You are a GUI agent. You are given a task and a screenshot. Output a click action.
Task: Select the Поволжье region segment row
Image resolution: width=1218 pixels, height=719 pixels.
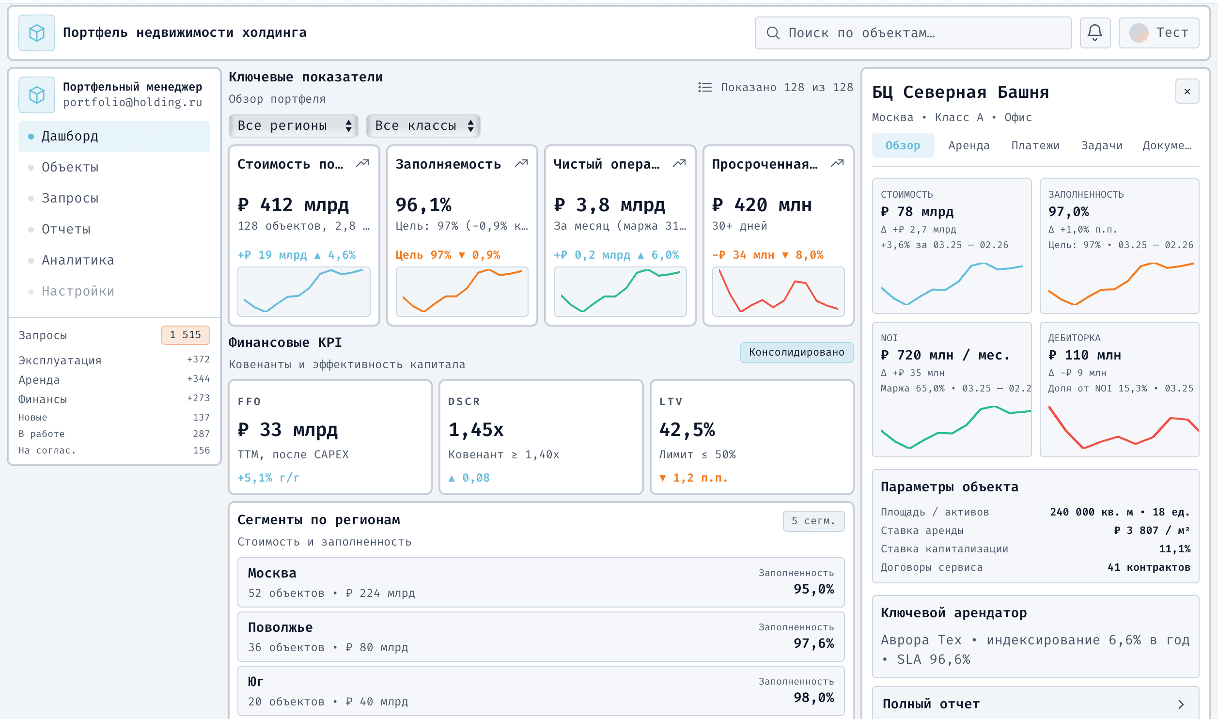(x=541, y=637)
